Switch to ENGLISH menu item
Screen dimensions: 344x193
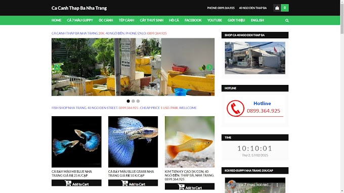tap(257, 20)
